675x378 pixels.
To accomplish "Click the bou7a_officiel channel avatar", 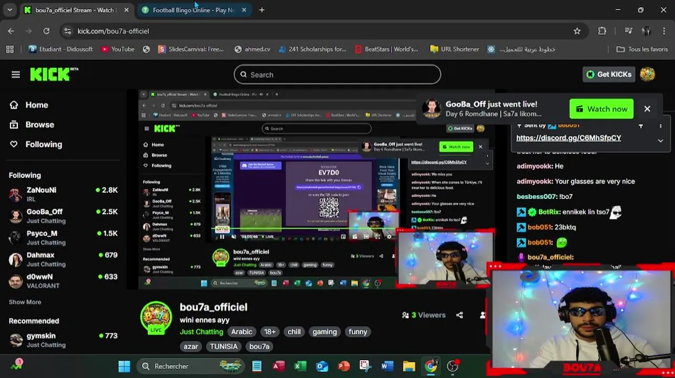I will pos(156,318).
